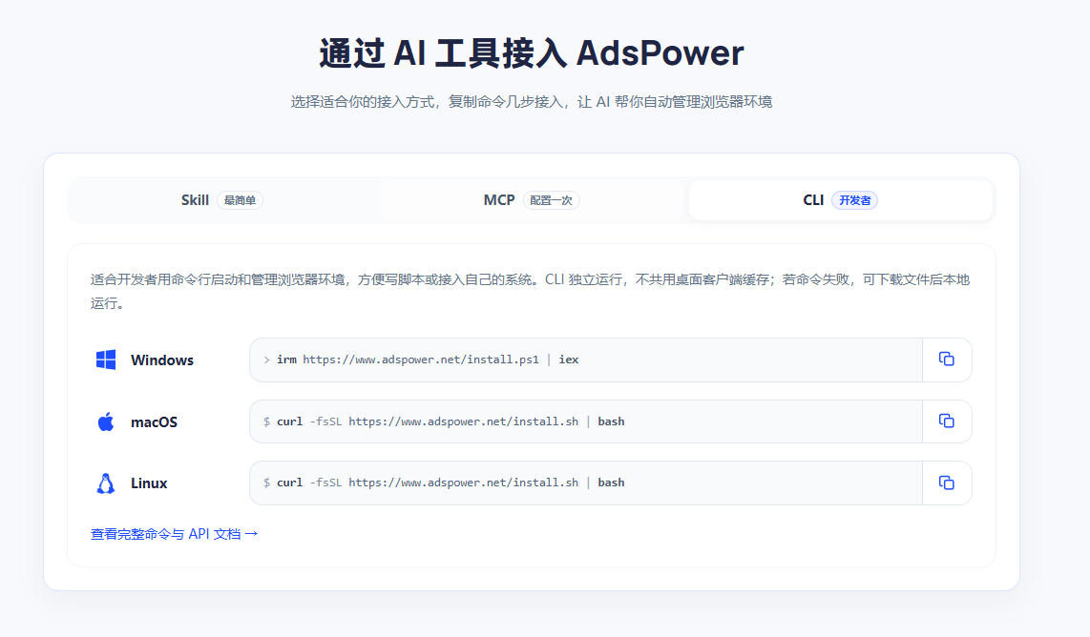Click the "开发者" badge on CLI tab
1090x637 pixels.
click(855, 200)
